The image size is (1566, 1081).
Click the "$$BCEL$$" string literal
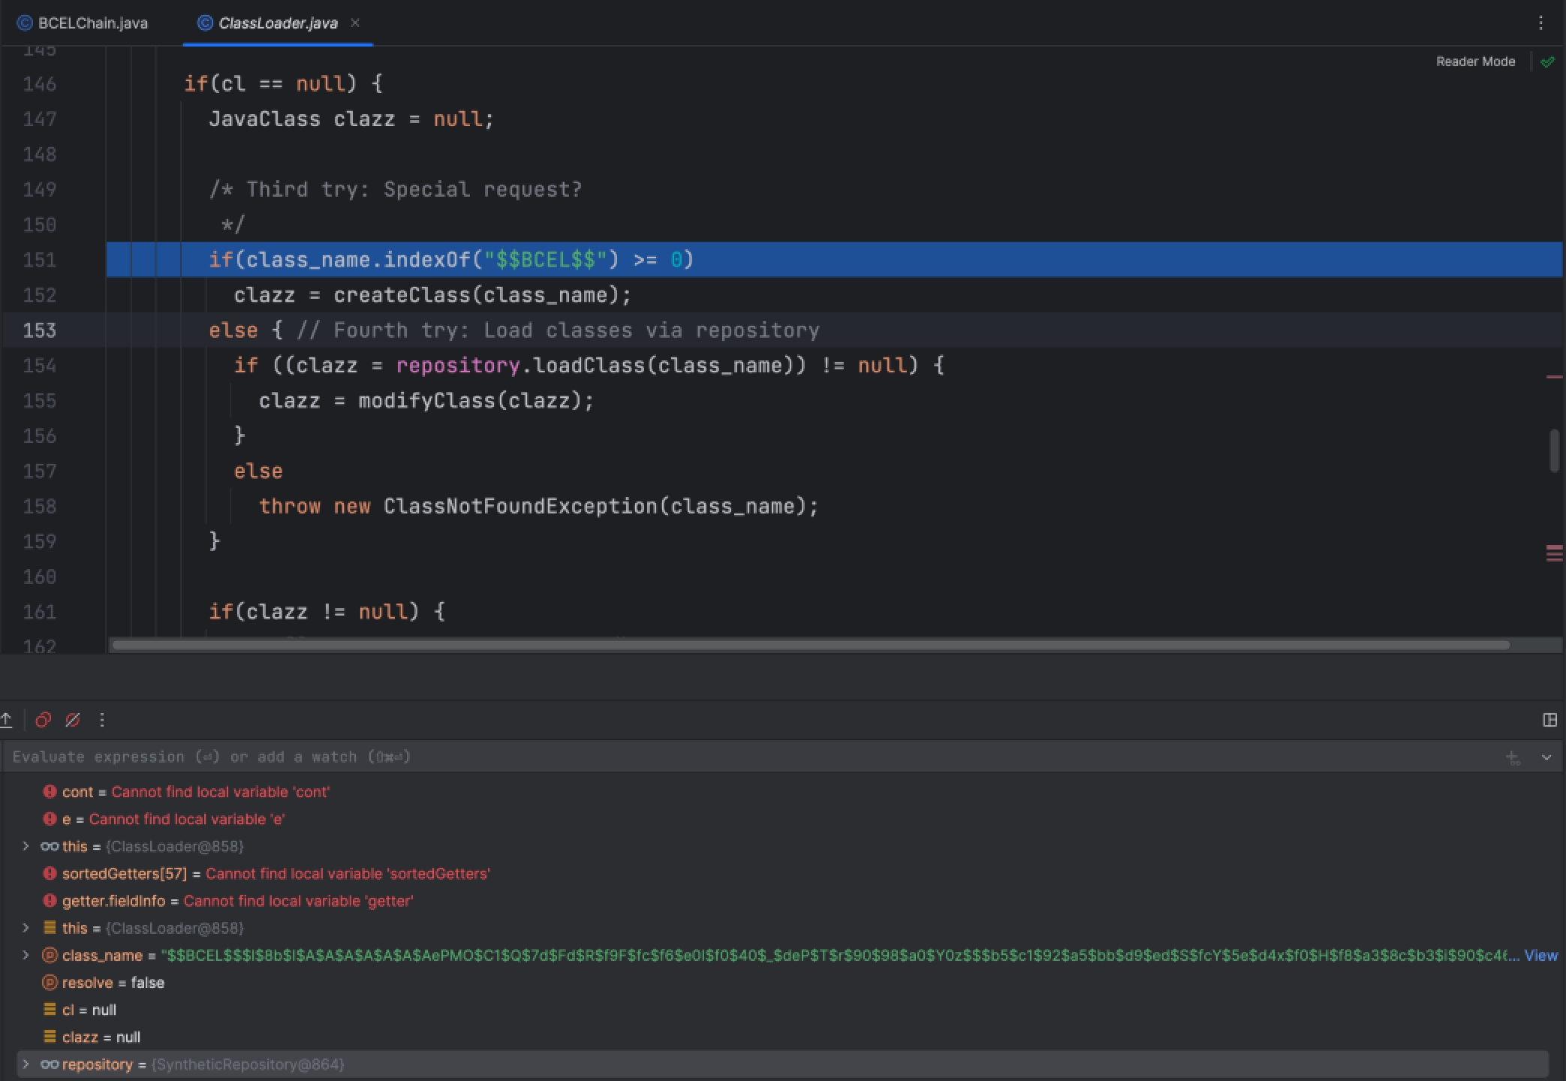545,260
